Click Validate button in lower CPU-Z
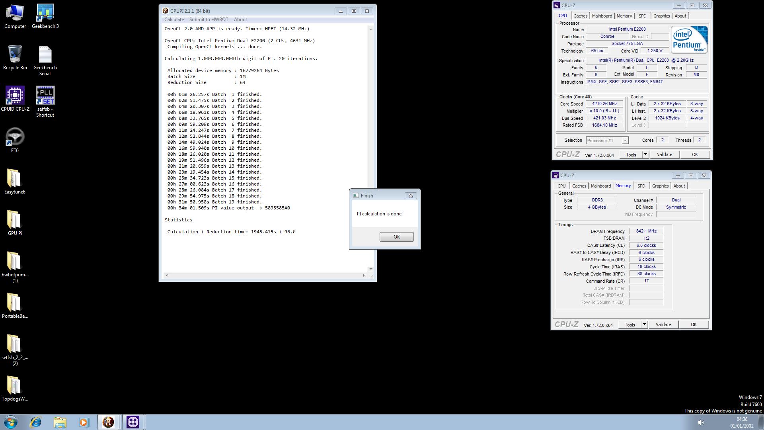The width and height of the screenshot is (764, 430). pyautogui.click(x=663, y=324)
